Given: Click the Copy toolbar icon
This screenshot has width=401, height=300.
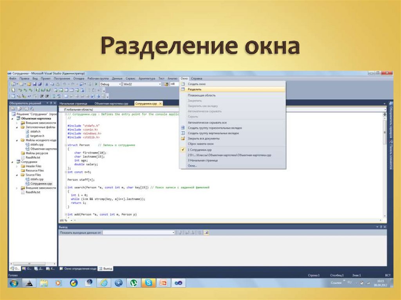Looking at the screenshot, I should coord(52,84).
